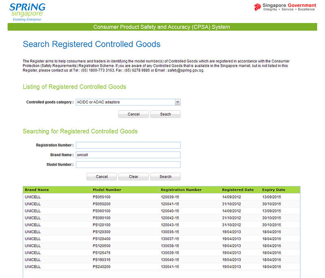Click registration number 120039-15
Image resolution: width=325 pixels, height=278 pixels.
[170, 197]
